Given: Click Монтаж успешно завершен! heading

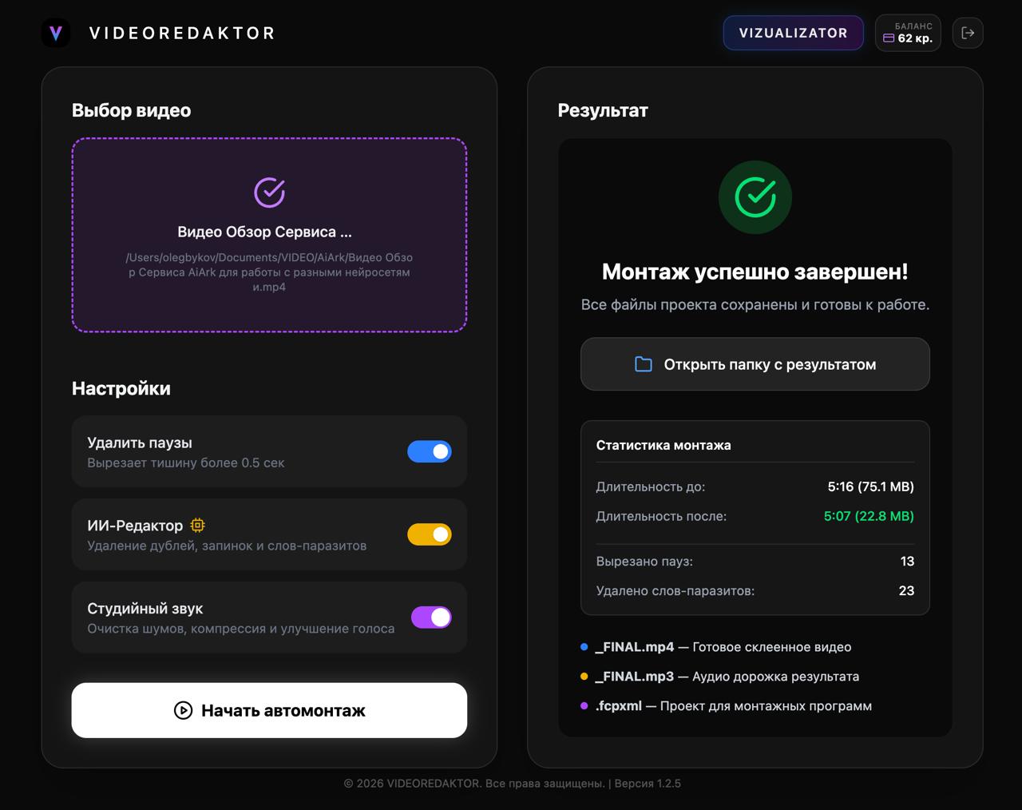Looking at the screenshot, I should 755,272.
